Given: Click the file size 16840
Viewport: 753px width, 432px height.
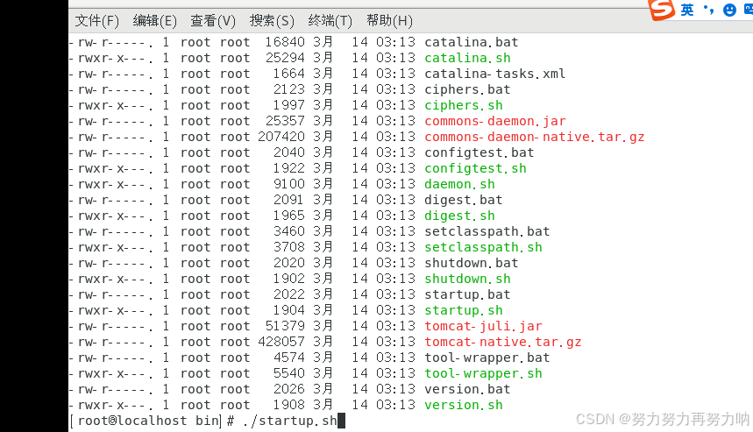Looking at the screenshot, I should click(x=285, y=42).
